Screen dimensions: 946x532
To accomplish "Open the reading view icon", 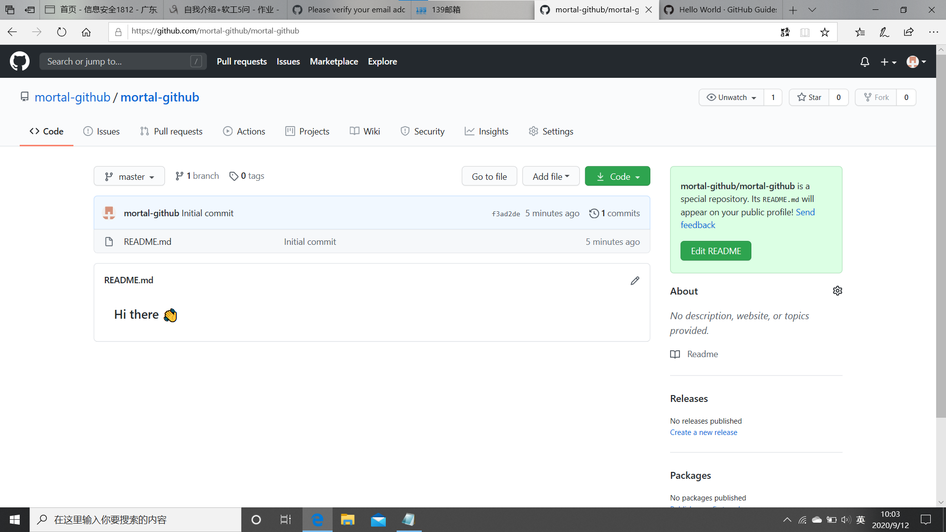I will 805,32.
